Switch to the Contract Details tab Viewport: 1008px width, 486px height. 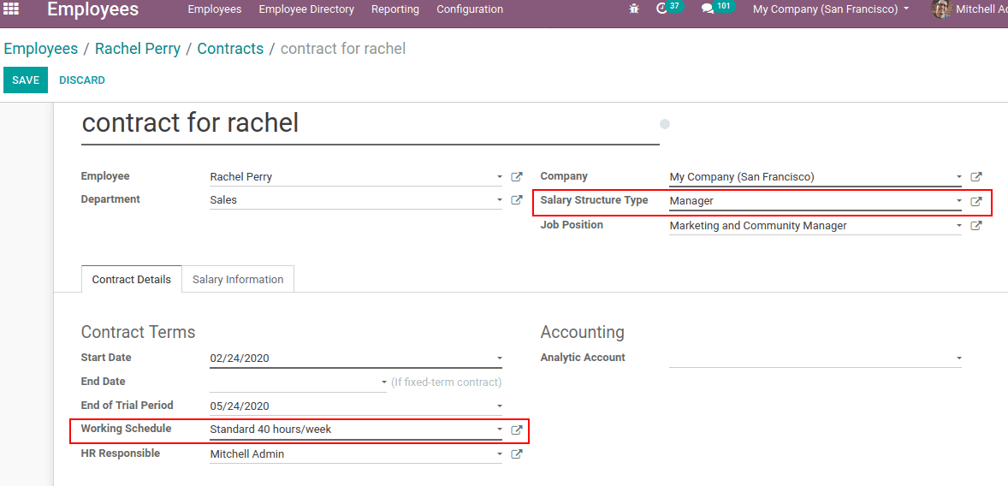click(132, 279)
